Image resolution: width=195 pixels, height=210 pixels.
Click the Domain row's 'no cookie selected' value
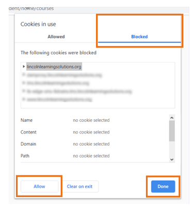[91, 144]
